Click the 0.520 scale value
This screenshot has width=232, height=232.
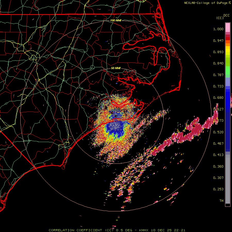[x=218, y=132]
